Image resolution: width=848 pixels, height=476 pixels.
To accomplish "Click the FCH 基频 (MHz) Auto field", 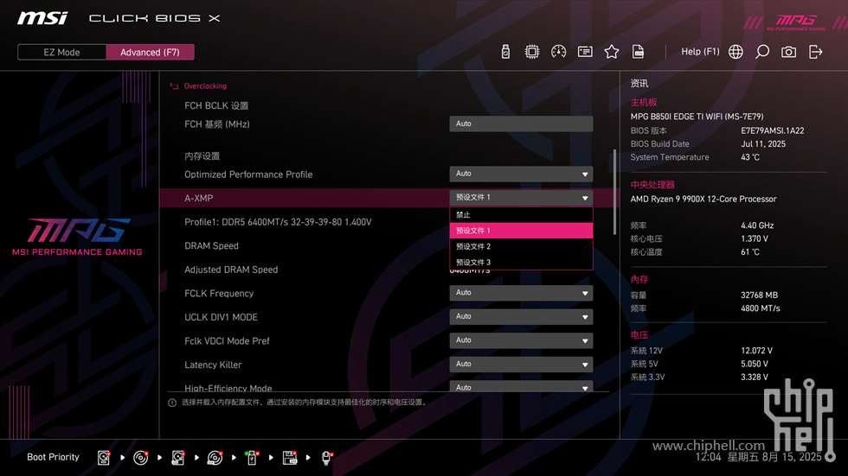I will tap(521, 124).
